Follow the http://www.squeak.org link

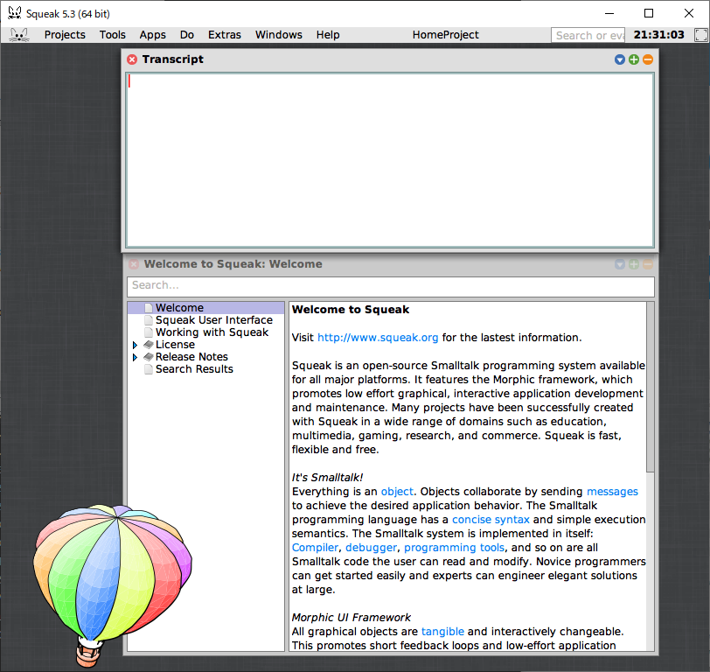pos(378,338)
